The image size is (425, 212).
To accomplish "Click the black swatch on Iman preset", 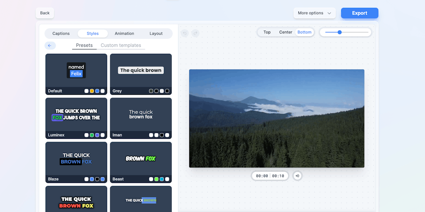I will (162, 135).
